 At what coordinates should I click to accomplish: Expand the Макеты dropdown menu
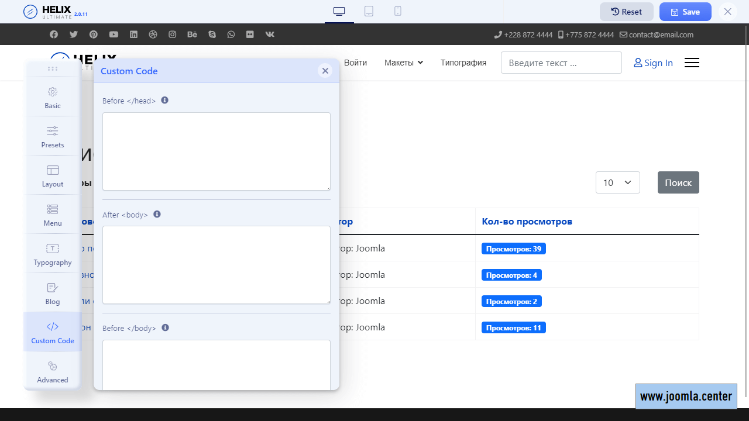403,63
